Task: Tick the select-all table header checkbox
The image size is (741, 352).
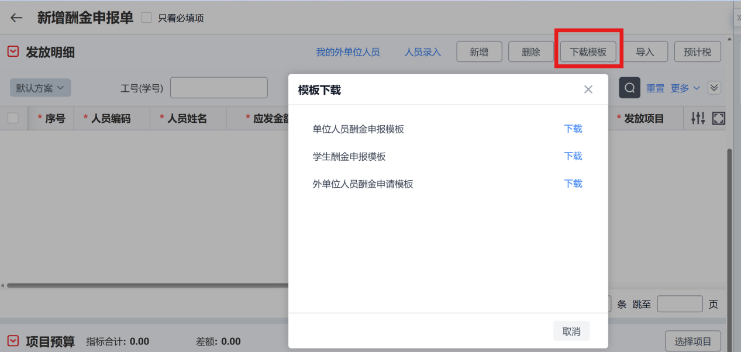Action: pyautogui.click(x=13, y=119)
